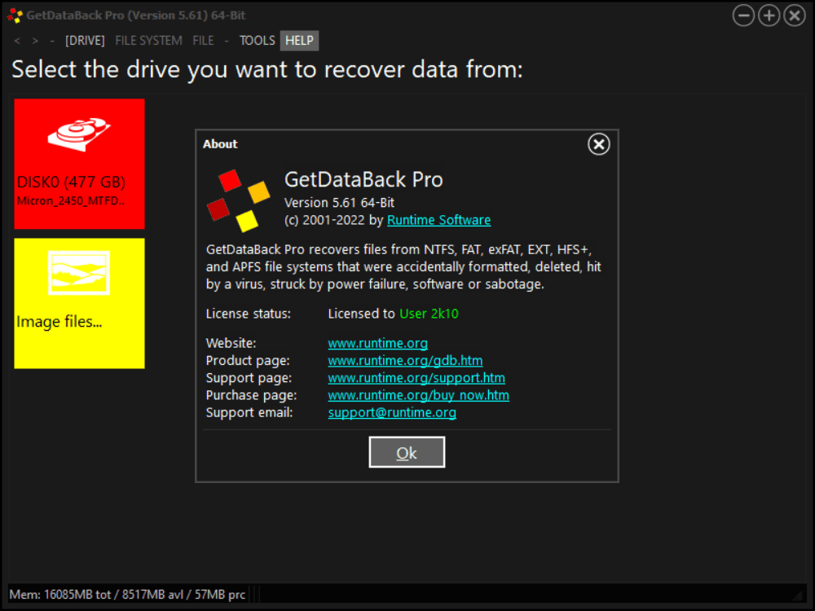
Task: Close the GetDataBack Pro main window
Action: pos(794,15)
